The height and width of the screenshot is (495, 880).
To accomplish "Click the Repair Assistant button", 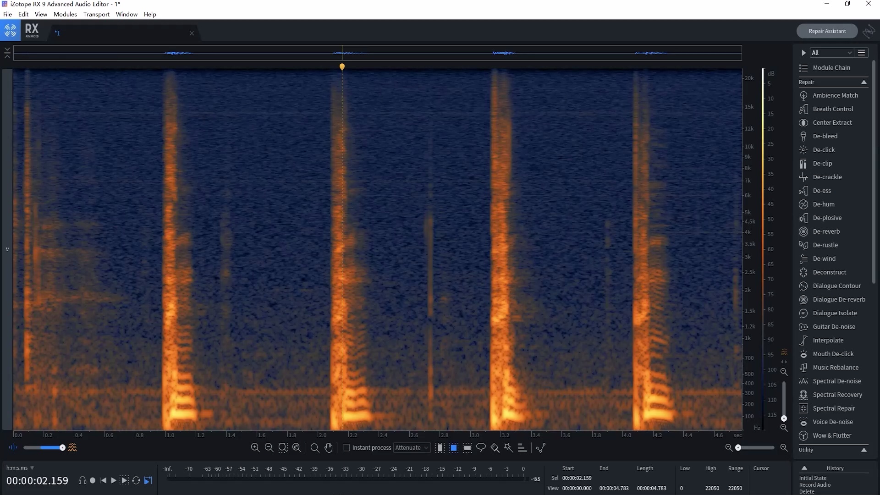I will point(827,31).
